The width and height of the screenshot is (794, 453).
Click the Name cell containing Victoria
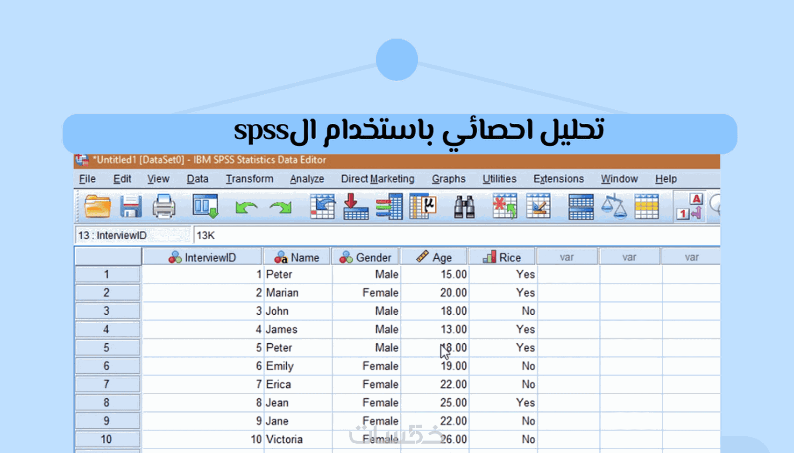pyautogui.click(x=298, y=439)
